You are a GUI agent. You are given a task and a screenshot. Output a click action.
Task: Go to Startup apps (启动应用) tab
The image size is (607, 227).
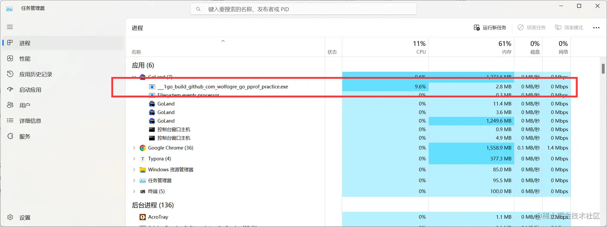point(63,90)
